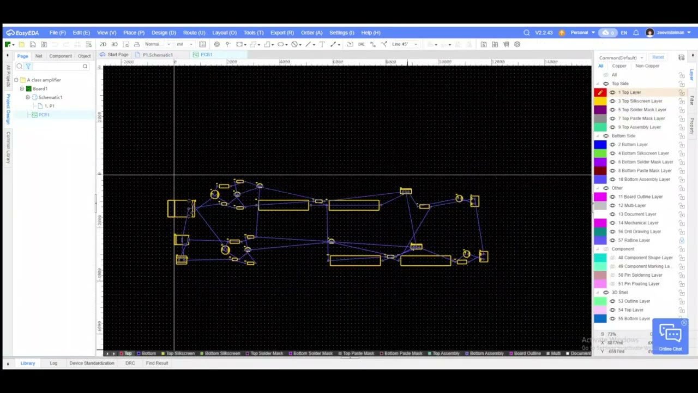Image resolution: width=698 pixels, height=393 pixels.
Task: Click the user avatar icon
Action: pos(649,33)
